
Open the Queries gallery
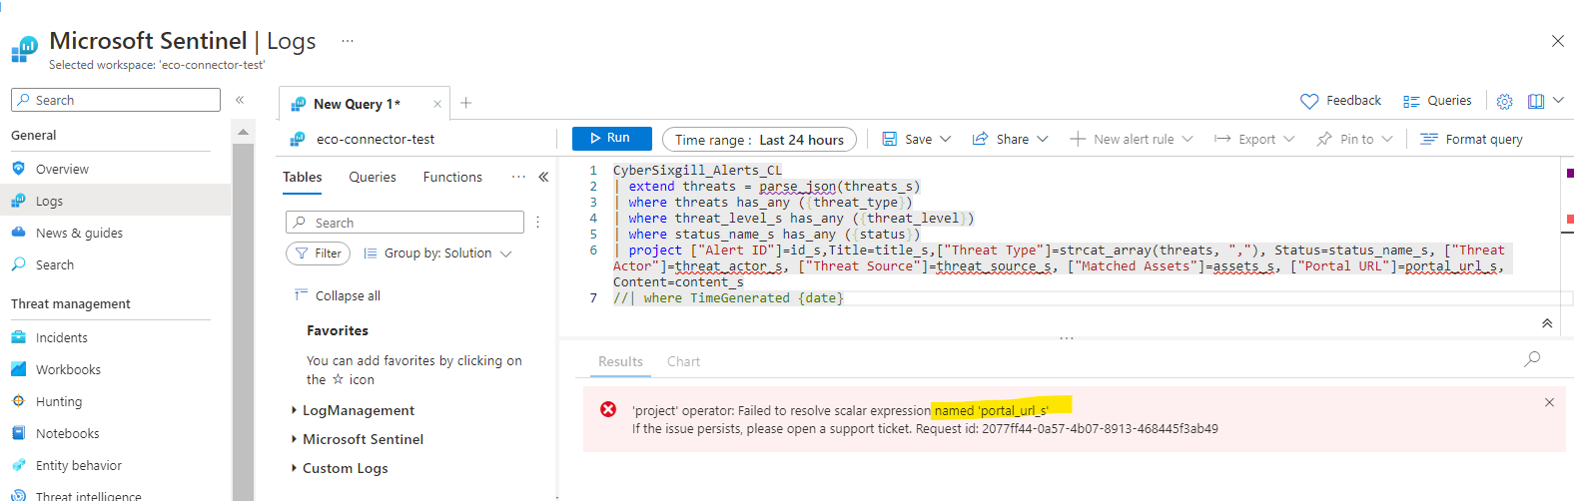(1437, 101)
